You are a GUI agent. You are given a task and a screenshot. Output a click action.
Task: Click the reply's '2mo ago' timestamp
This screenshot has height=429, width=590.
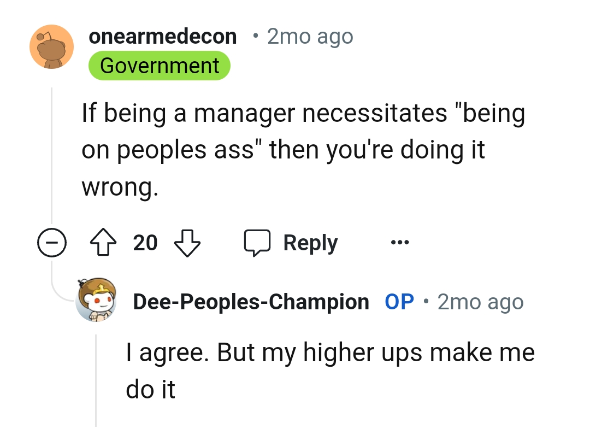[480, 301]
